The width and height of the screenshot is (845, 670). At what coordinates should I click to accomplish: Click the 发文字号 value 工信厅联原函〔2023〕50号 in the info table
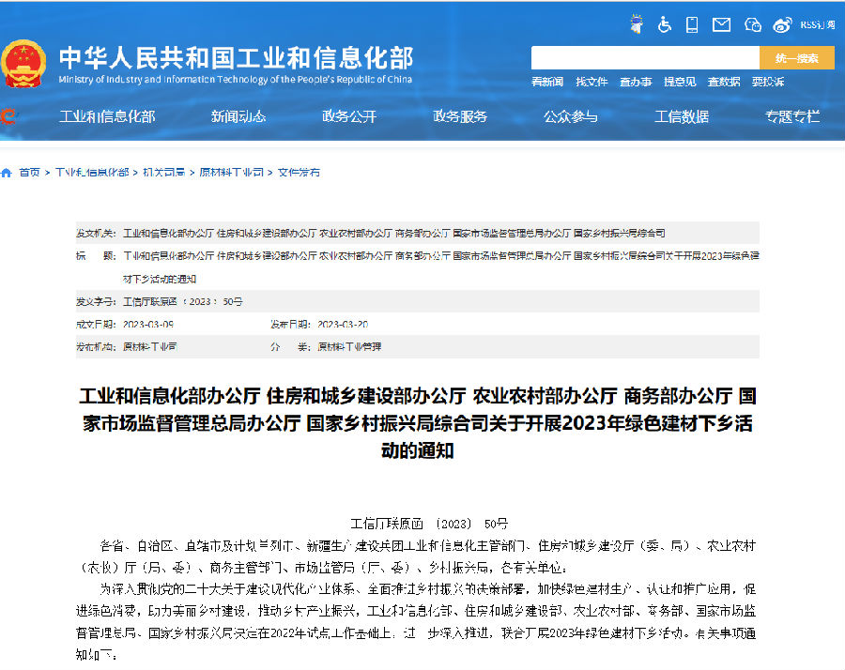click(x=183, y=301)
